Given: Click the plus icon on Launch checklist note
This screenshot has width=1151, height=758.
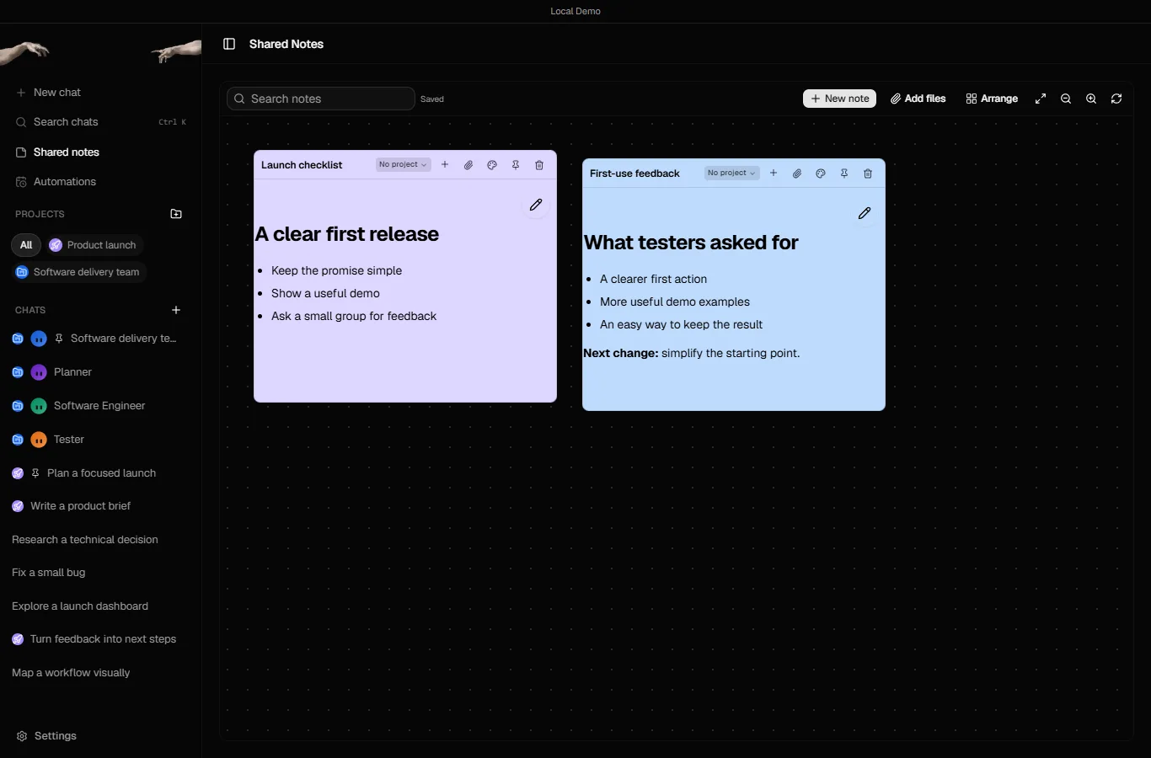Looking at the screenshot, I should tap(445, 165).
